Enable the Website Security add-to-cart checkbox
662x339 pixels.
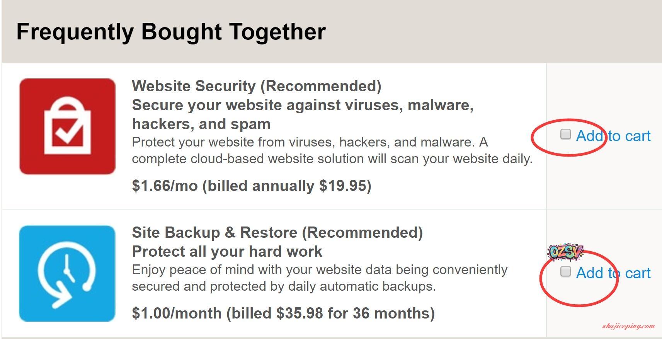pyautogui.click(x=565, y=134)
